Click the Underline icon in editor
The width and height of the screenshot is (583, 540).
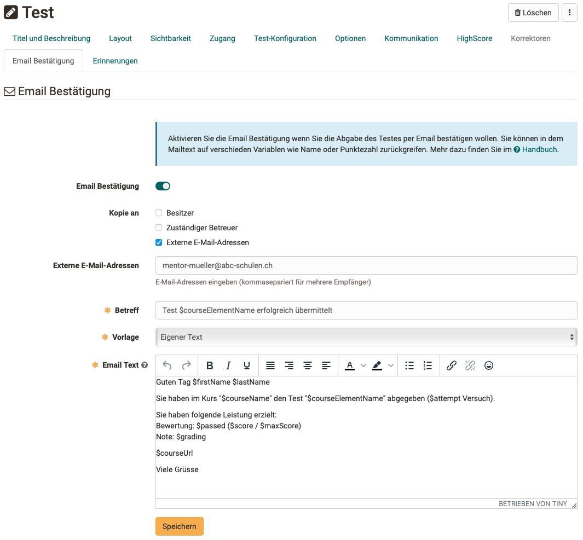pos(247,365)
